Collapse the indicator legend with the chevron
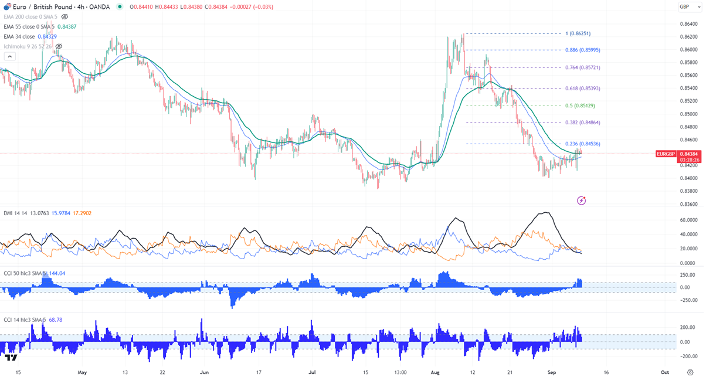 click(9, 56)
